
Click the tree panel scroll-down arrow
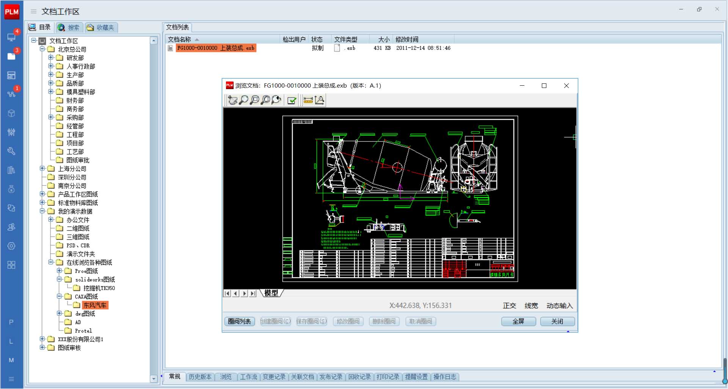click(154, 378)
